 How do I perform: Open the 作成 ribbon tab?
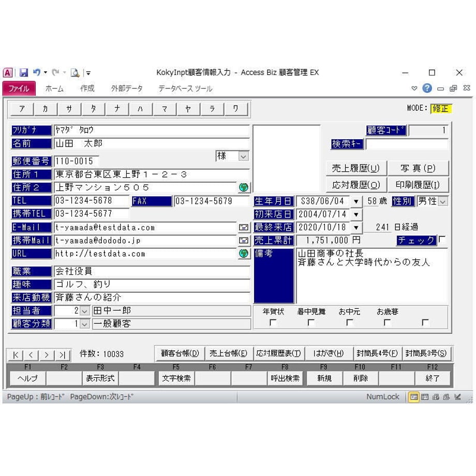87,88
